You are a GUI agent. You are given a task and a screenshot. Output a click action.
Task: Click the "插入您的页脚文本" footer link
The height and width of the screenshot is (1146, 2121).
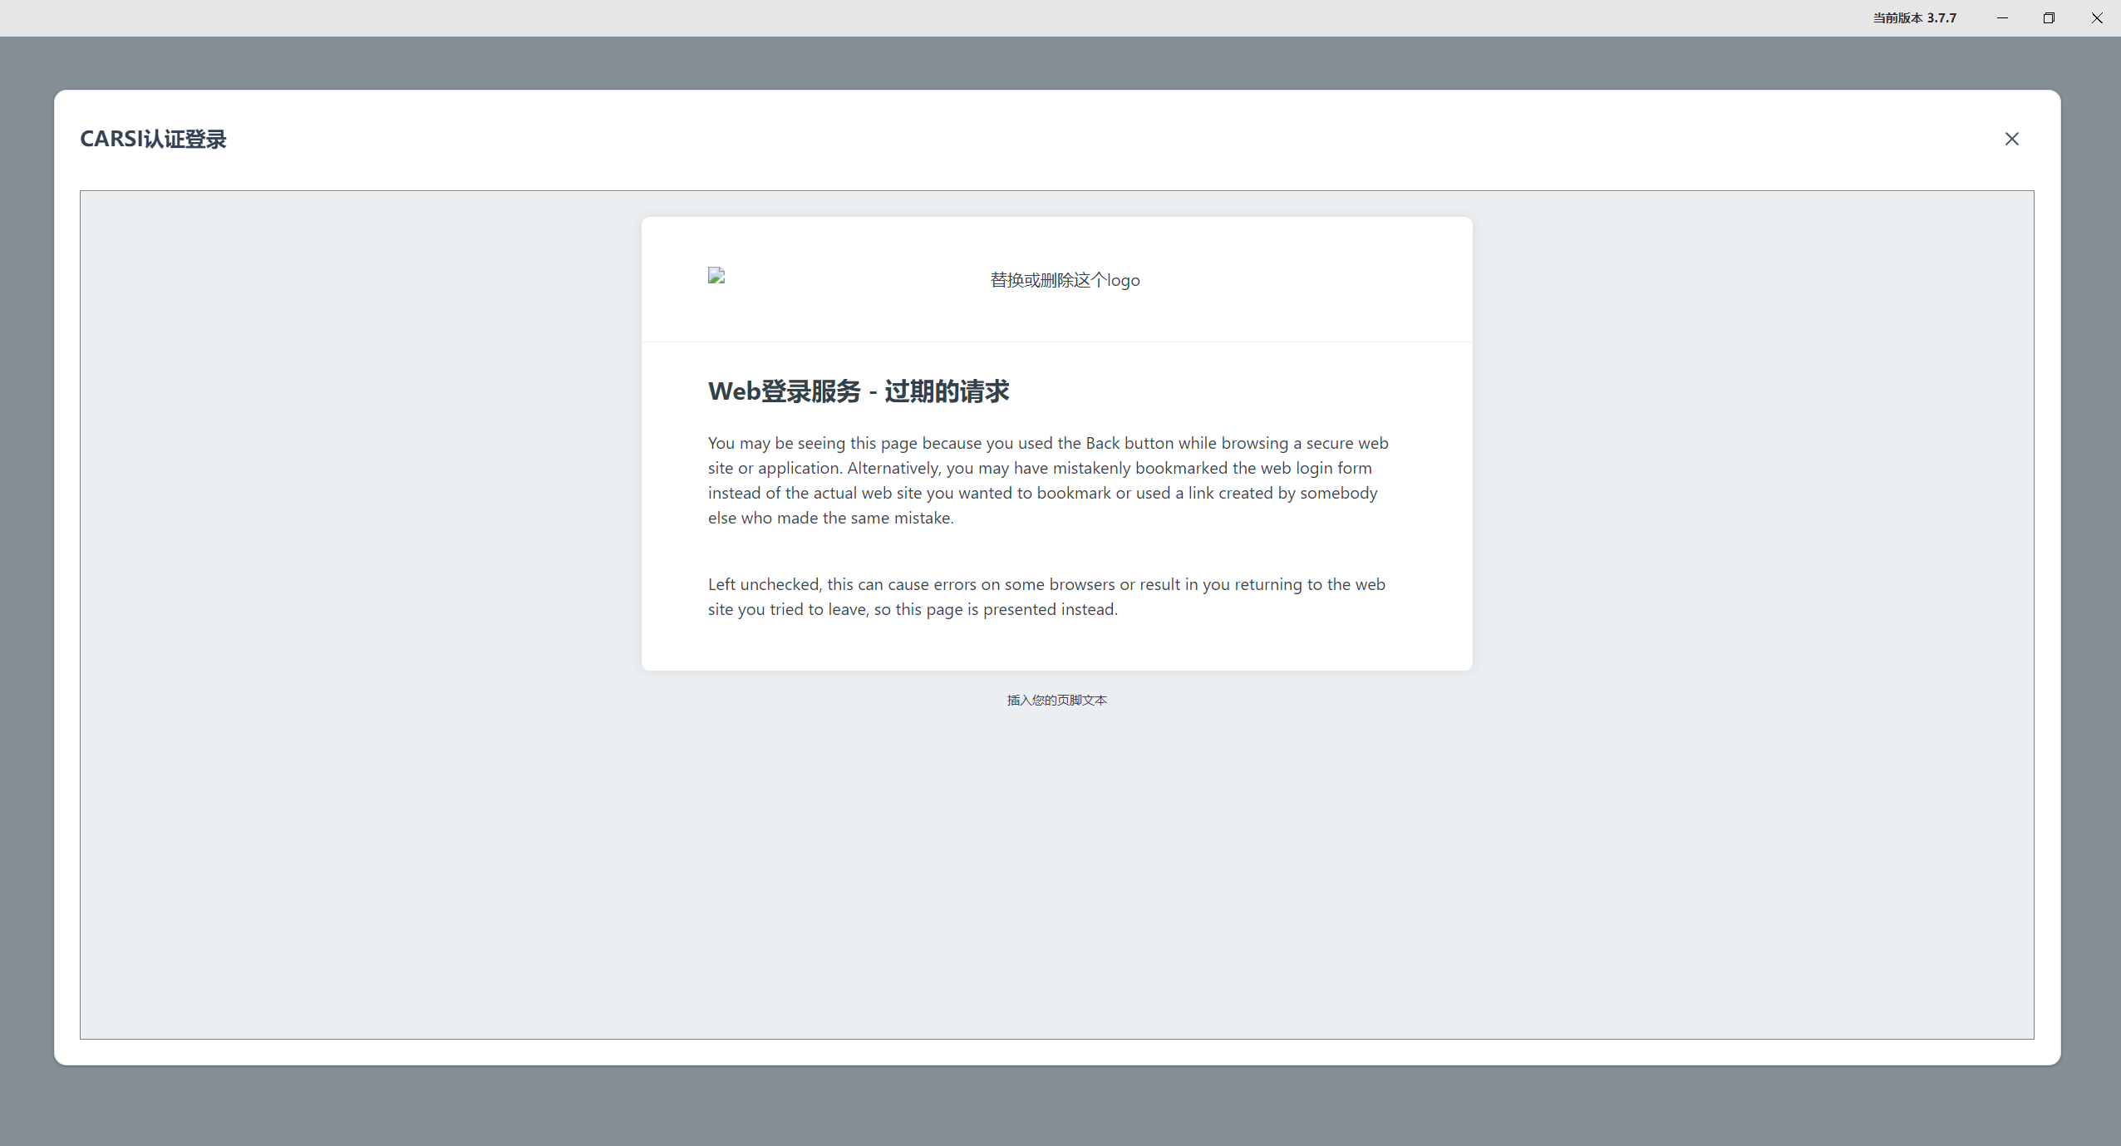(1056, 700)
